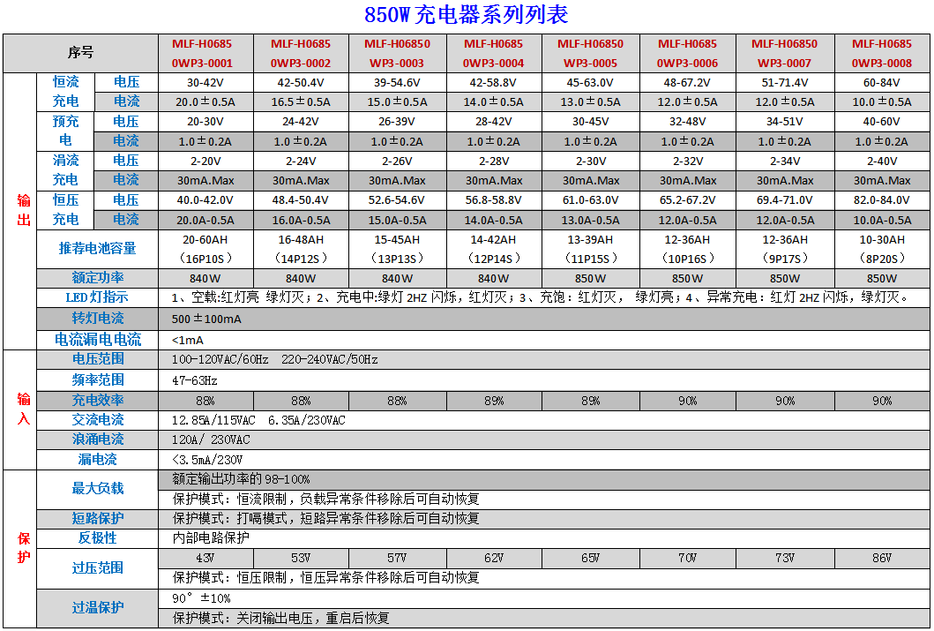This screenshot has width=934, height=631.
Task: Click the 推荐电池容量 row label
Action: pyautogui.click(x=97, y=249)
